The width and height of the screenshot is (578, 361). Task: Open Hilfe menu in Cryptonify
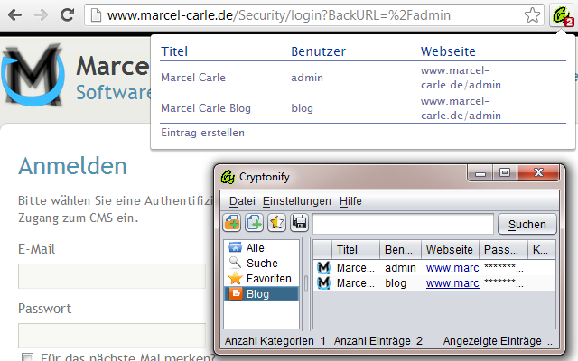point(350,201)
